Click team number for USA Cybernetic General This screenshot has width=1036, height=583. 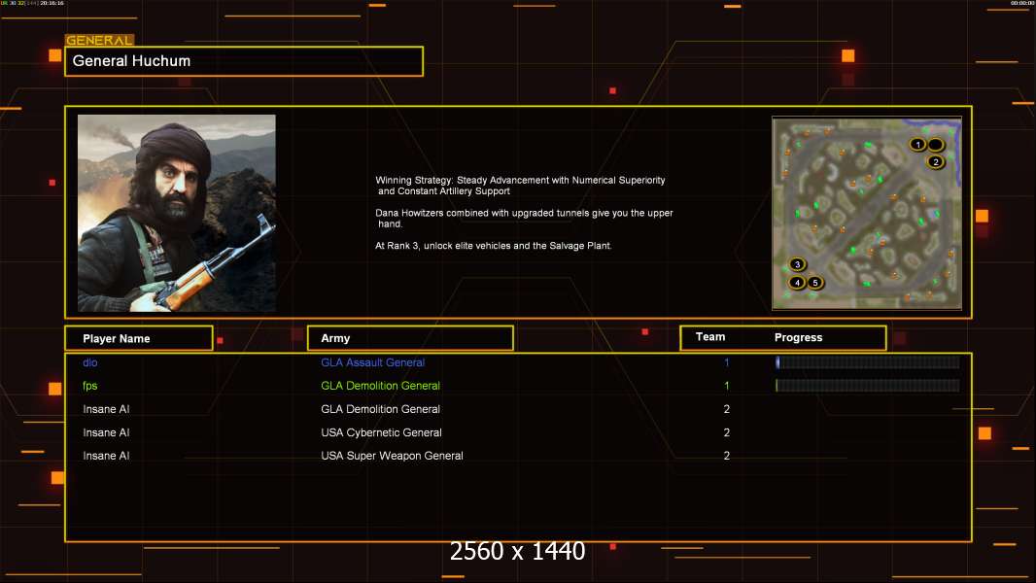click(727, 432)
